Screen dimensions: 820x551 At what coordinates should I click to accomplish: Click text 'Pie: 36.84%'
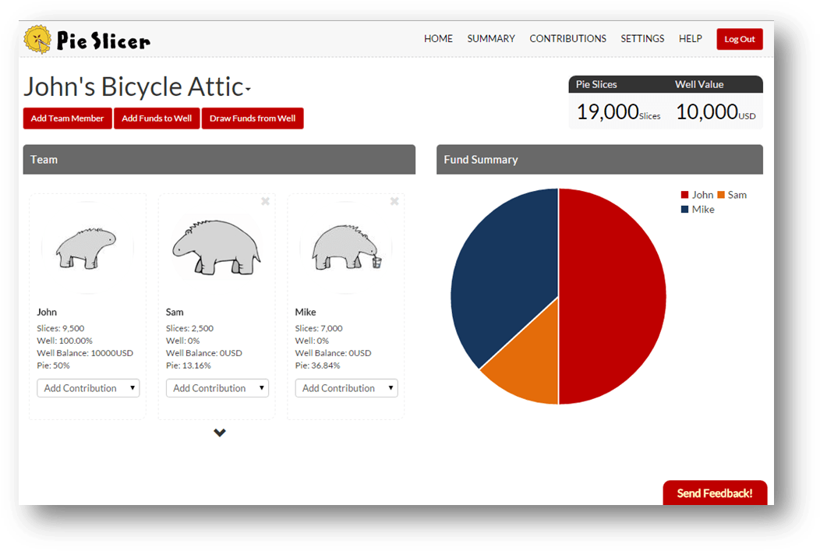pyautogui.click(x=317, y=366)
